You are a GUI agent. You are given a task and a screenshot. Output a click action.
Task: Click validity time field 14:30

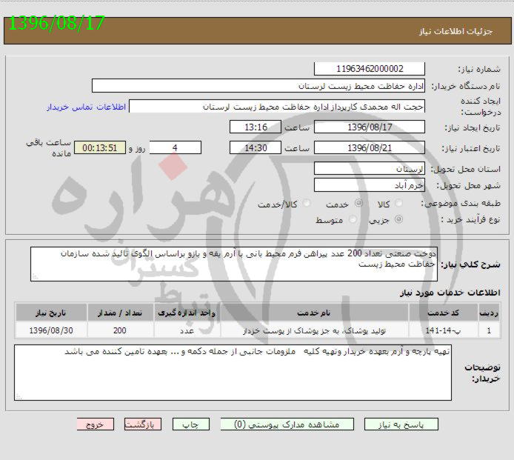[256, 147]
